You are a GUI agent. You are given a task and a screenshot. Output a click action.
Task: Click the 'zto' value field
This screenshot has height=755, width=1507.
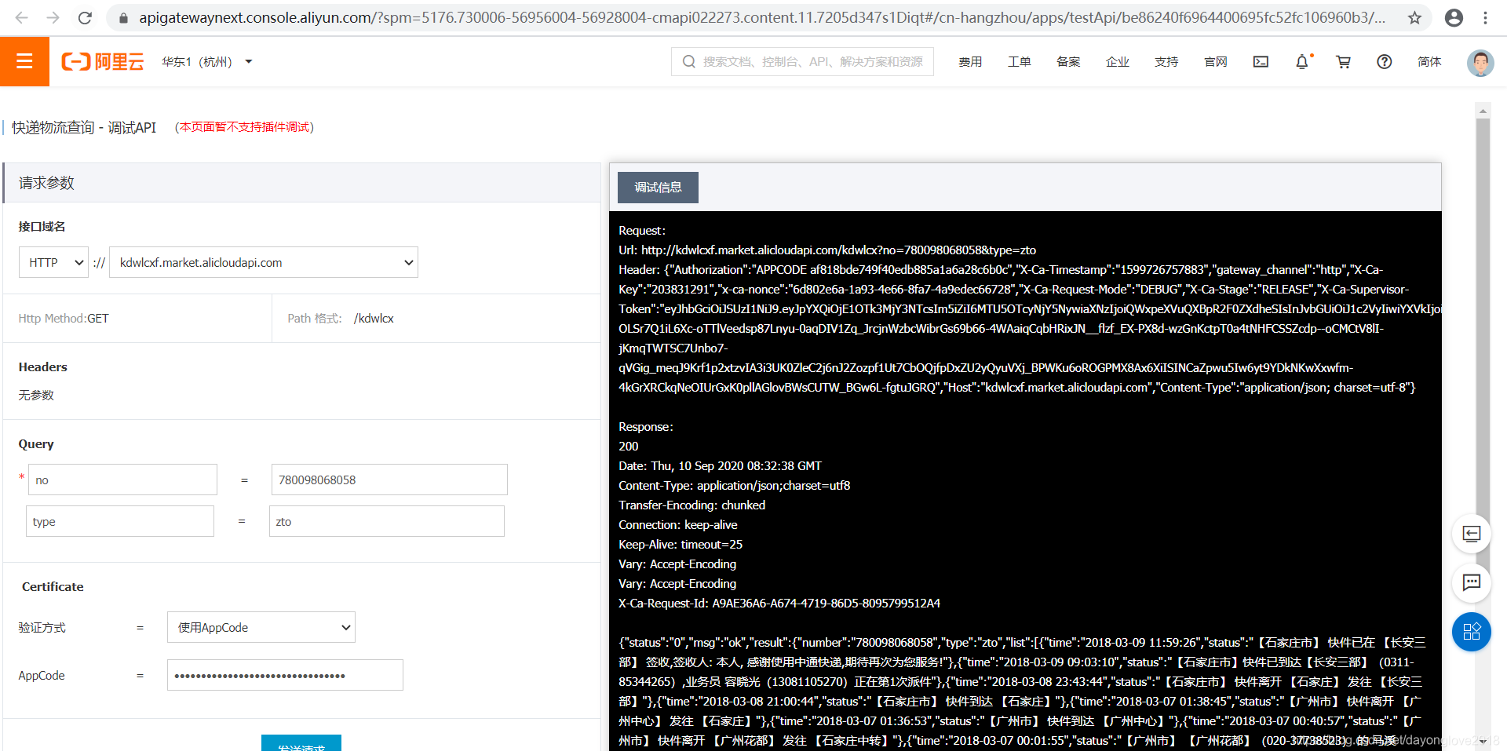point(387,521)
